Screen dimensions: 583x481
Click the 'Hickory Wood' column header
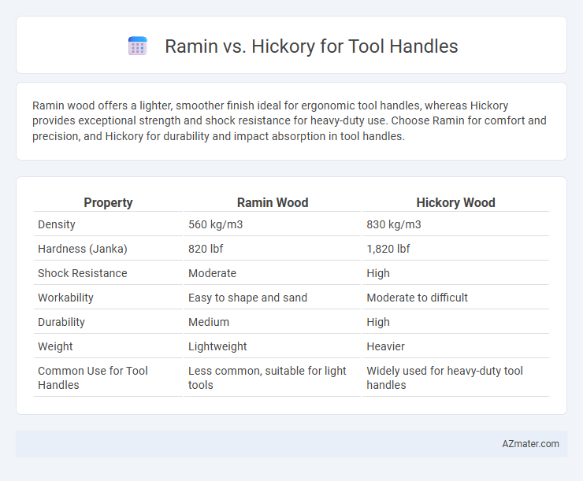pos(455,202)
